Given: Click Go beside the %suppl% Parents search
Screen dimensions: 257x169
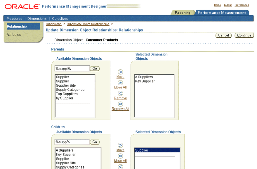Looking at the screenshot, I should point(95,69).
